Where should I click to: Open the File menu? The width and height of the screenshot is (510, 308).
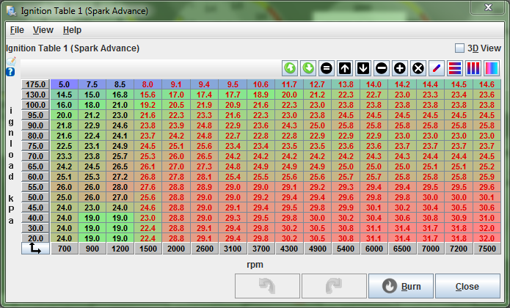pos(17,30)
